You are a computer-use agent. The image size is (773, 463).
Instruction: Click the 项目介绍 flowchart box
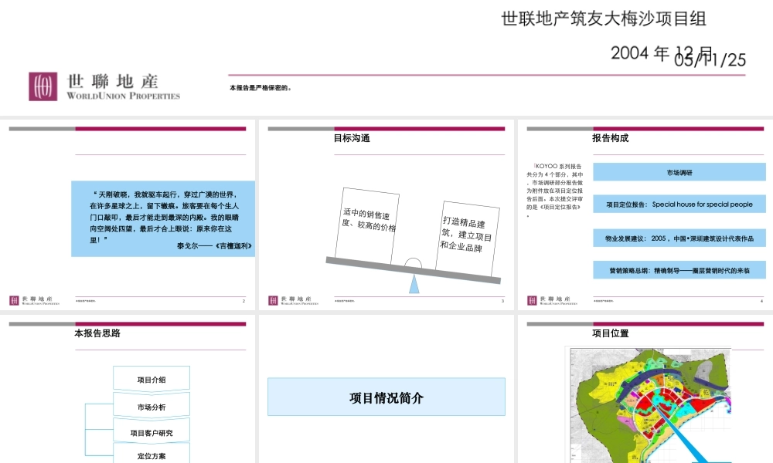152,379
